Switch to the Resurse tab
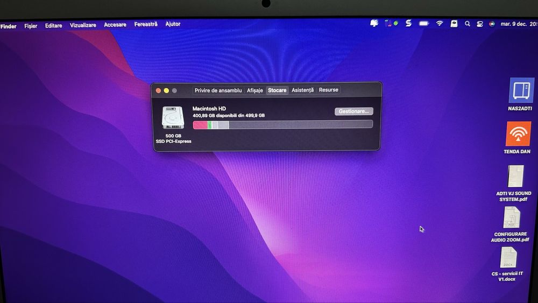Image resolution: width=538 pixels, height=303 pixels. pos(328,89)
